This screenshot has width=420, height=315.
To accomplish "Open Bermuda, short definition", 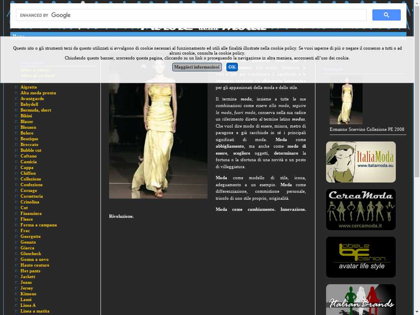I will (36, 110).
